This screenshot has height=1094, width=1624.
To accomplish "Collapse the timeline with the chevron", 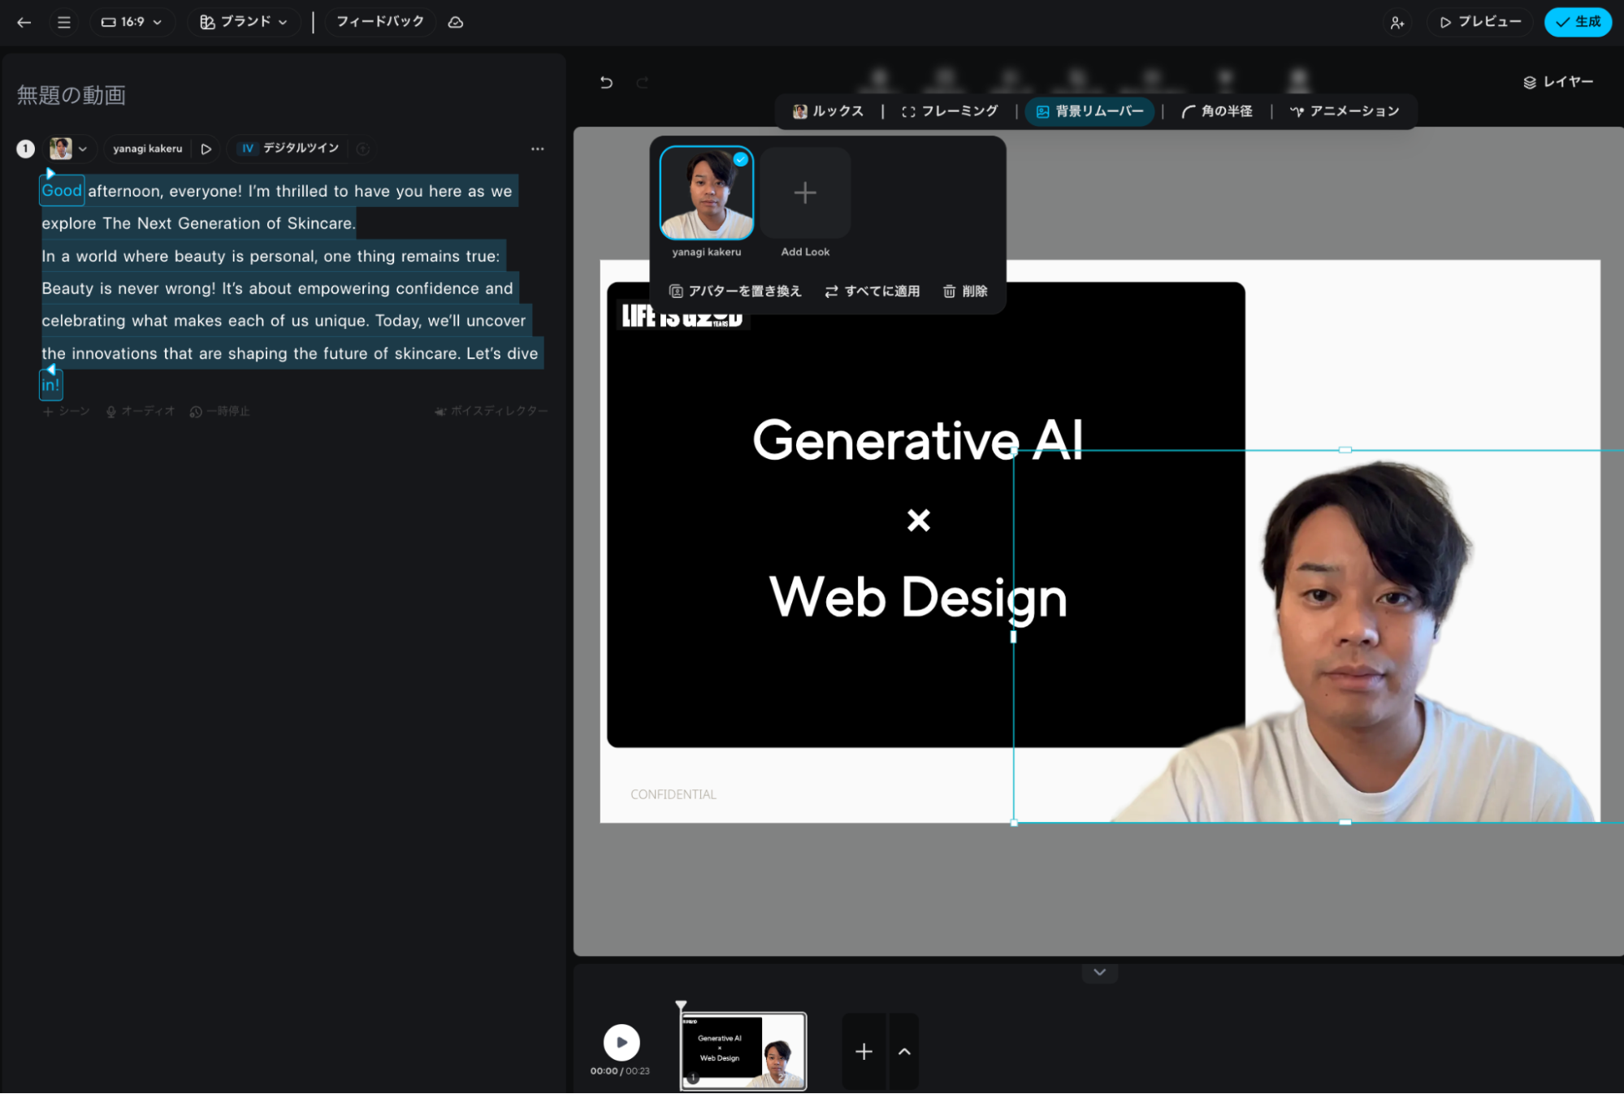I will pyautogui.click(x=1099, y=972).
